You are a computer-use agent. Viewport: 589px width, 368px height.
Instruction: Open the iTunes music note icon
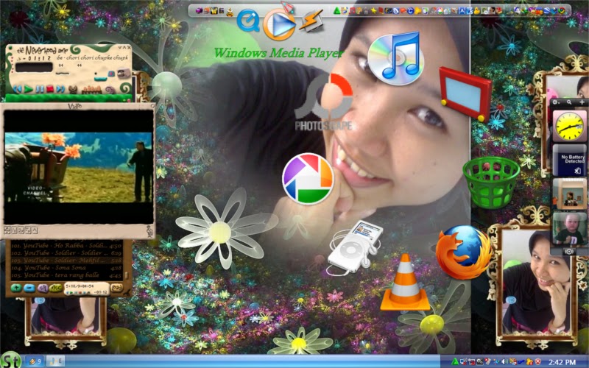coord(395,57)
